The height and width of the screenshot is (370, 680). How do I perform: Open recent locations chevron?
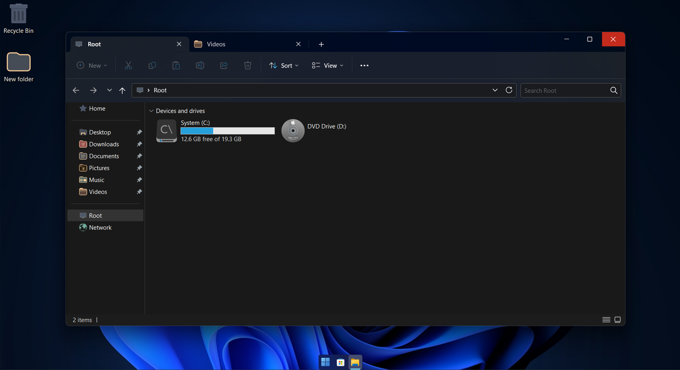coord(109,91)
